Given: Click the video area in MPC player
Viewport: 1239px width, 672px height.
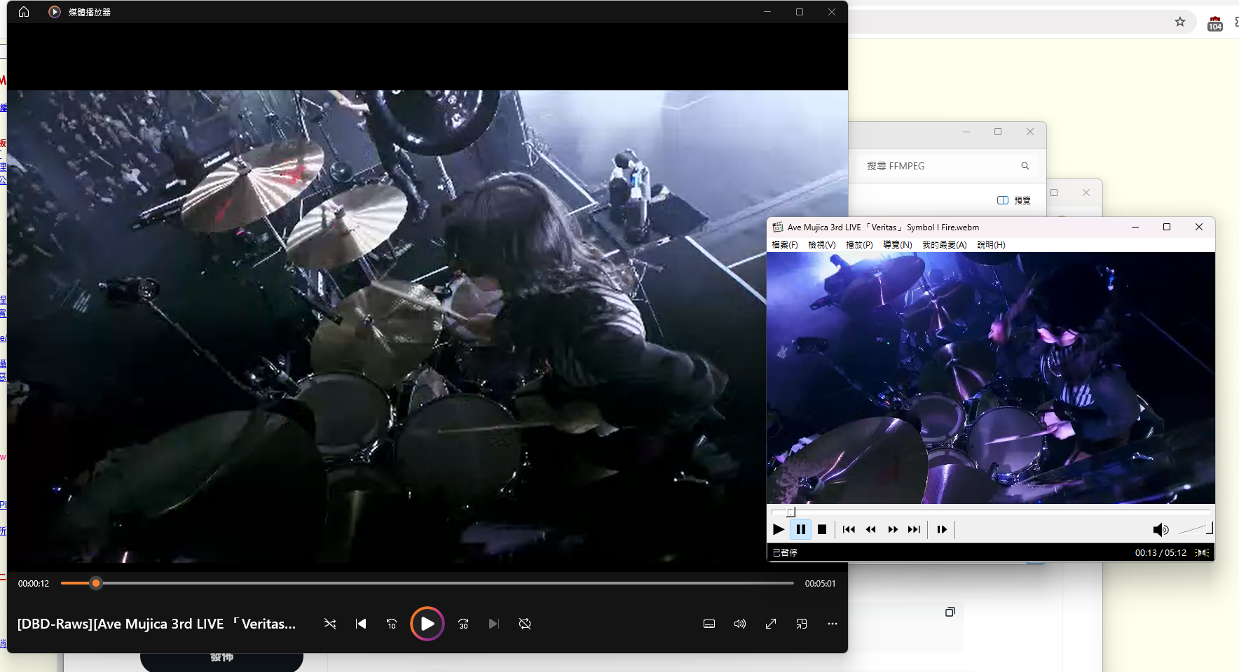Looking at the screenshot, I should tap(990, 378).
